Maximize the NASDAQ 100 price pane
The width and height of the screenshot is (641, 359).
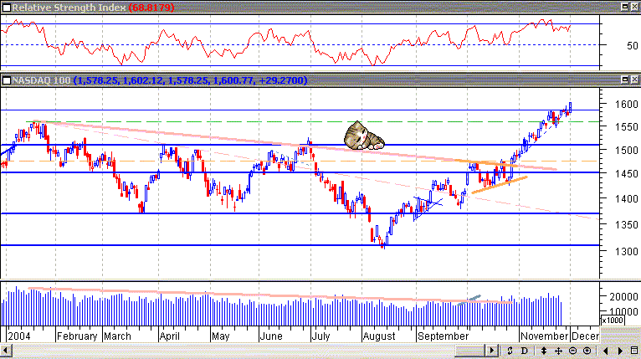pyautogui.click(x=625, y=79)
